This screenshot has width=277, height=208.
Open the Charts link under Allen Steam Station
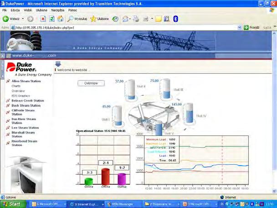pos(16,86)
